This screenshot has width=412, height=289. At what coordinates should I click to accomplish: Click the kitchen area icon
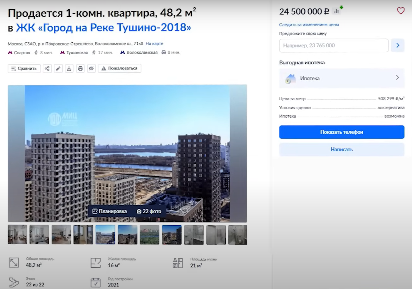pos(178,262)
